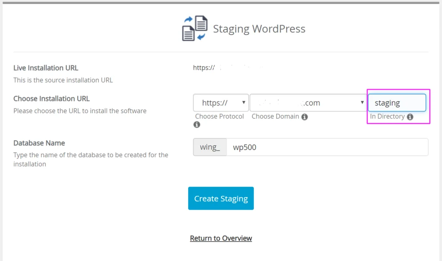Click the wing_ database prefix label
The width and height of the screenshot is (442, 261).
click(x=210, y=147)
